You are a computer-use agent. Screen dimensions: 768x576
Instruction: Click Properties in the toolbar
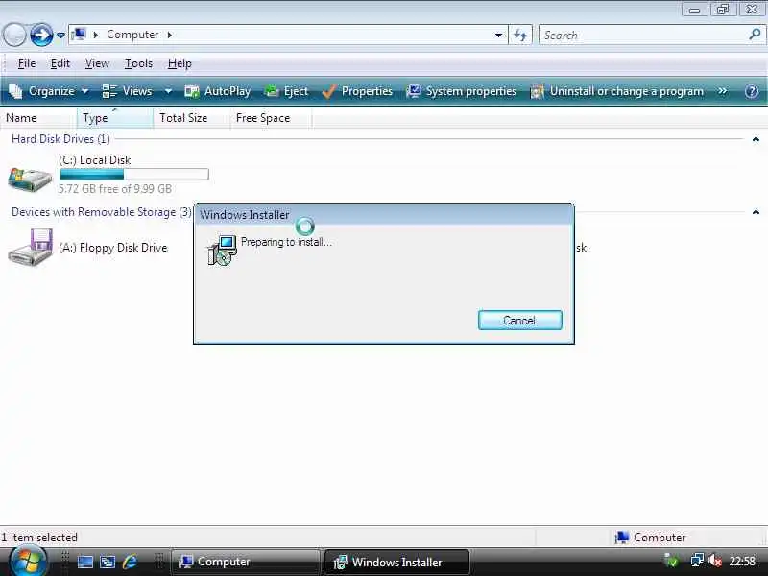(357, 91)
